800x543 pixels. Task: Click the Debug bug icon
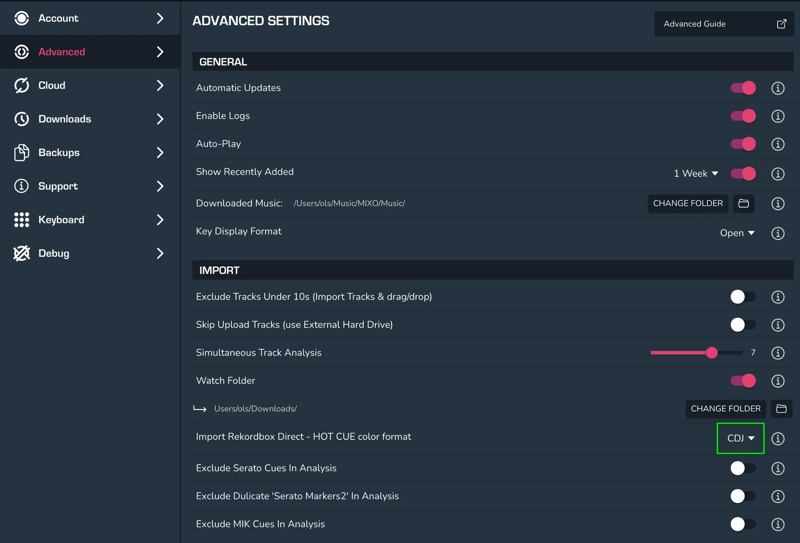pos(22,253)
